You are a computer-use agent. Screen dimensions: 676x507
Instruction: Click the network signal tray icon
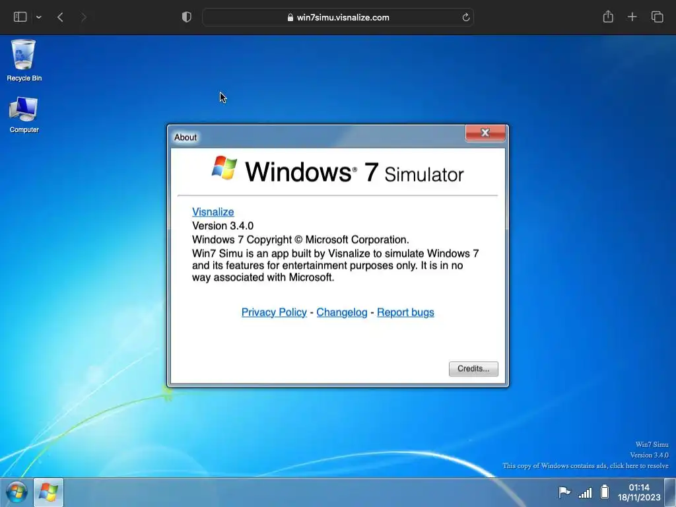(585, 492)
